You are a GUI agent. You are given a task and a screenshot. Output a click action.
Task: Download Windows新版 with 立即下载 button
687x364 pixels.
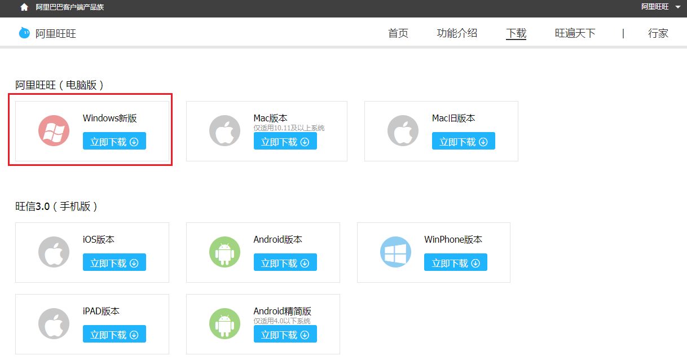(x=114, y=141)
